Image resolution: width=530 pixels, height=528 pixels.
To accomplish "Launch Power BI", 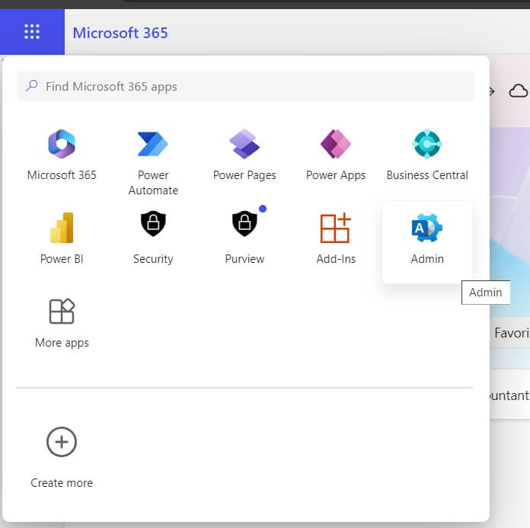I will (62, 238).
